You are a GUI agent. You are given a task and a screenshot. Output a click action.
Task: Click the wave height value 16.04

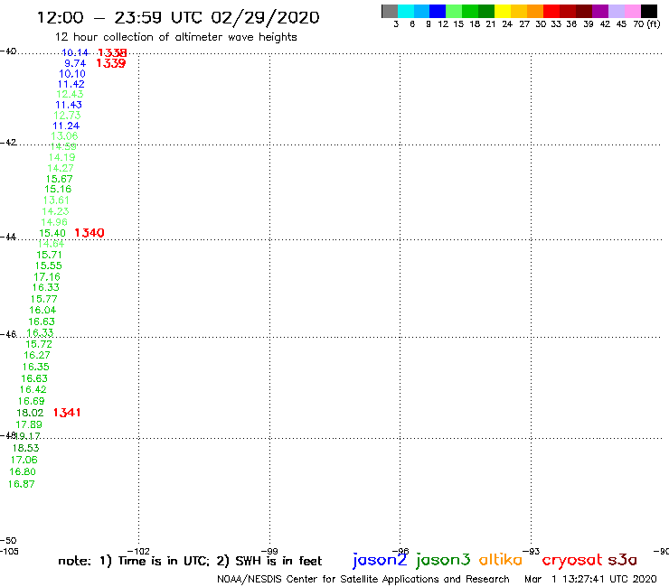point(42,310)
